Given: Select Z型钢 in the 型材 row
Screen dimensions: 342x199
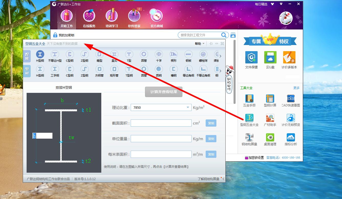Looking at the screenshot, I should click(x=84, y=71).
